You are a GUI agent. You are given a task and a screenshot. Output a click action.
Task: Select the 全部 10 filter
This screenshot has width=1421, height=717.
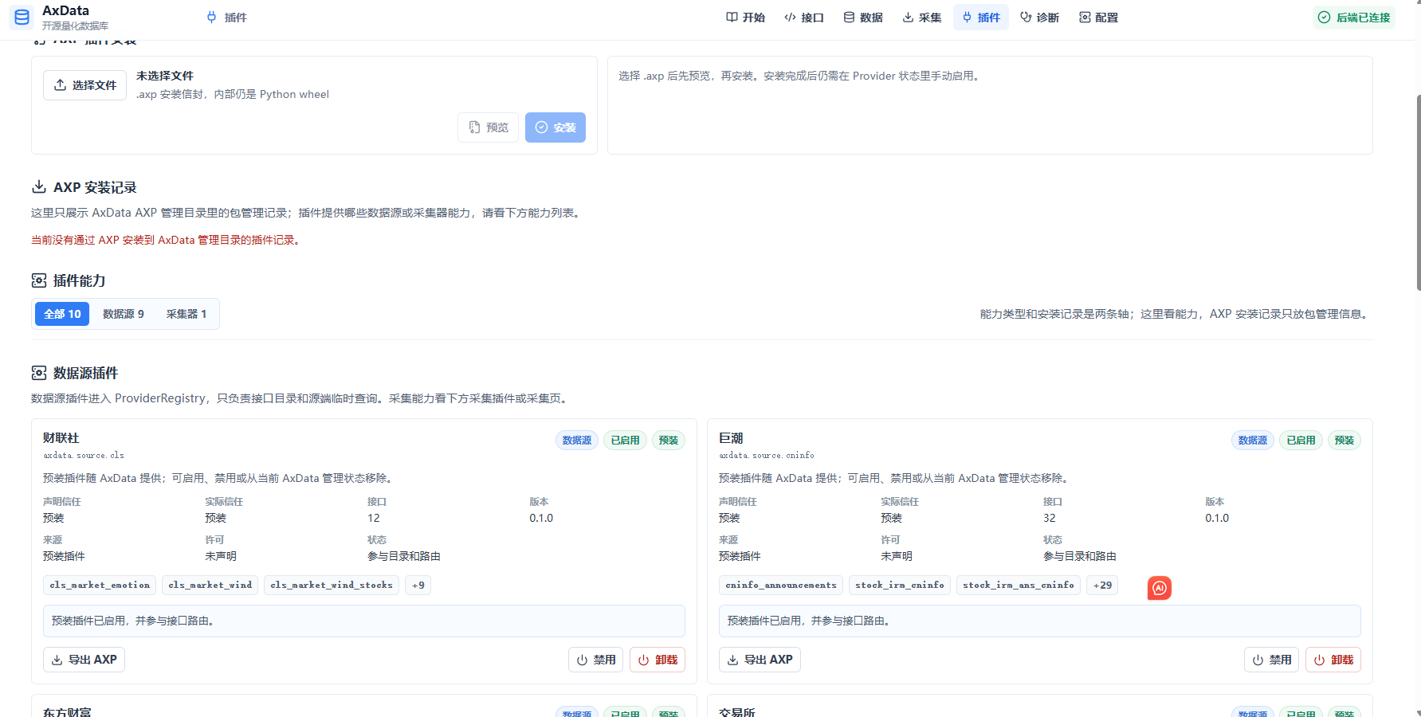[62, 314]
